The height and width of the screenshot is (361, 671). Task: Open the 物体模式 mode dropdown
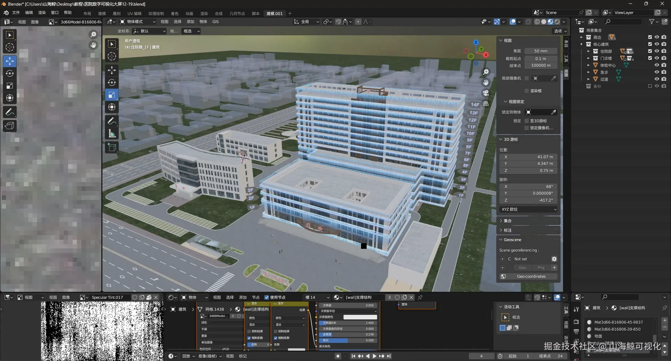pos(138,22)
